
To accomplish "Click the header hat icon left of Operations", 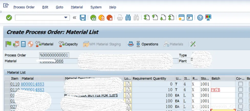I will [x=131, y=44].
